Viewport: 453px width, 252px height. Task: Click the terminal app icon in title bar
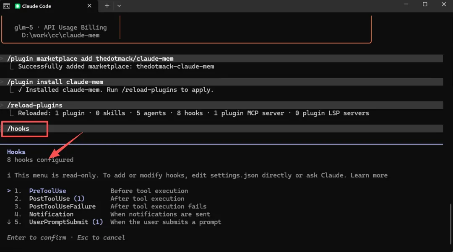click(x=6, y=6)
